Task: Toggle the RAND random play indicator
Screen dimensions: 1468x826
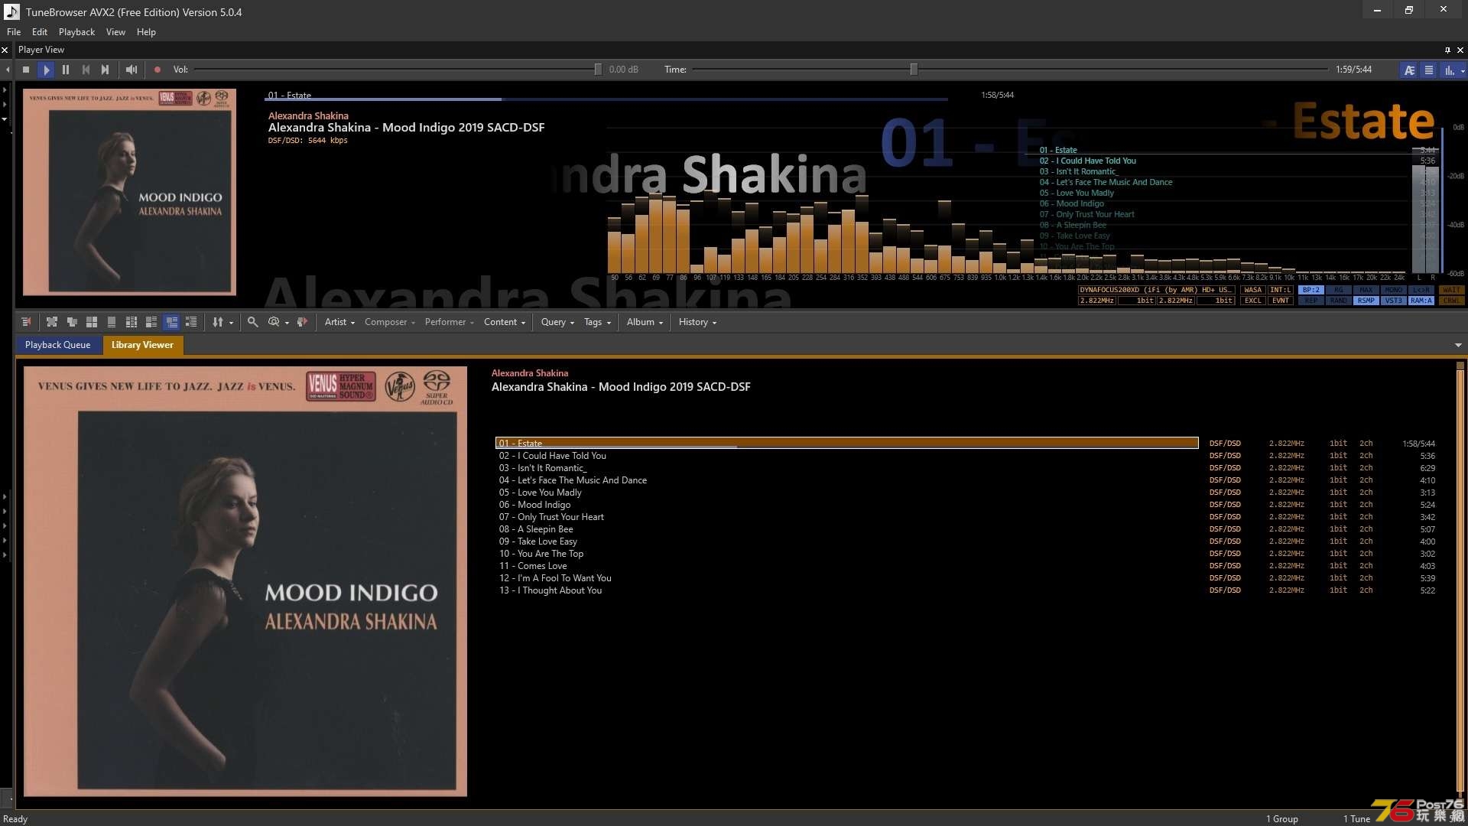Action: [1339, 301]
